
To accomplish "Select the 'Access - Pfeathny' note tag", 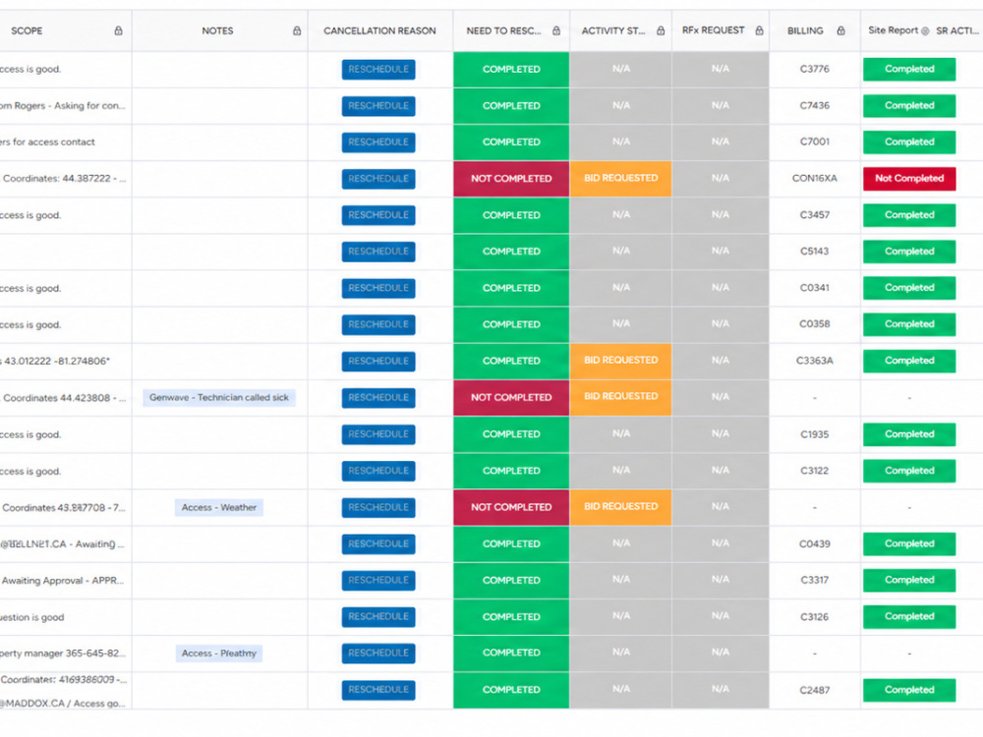I will tap(219, 653).
